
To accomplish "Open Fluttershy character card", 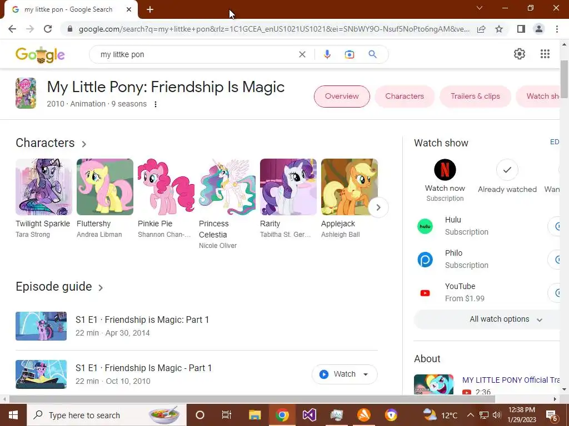I will pyautogui.click(x=104, y=199).
